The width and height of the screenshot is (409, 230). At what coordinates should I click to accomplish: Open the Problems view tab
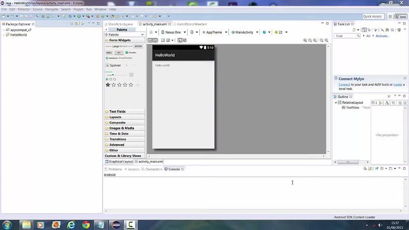[113, 169]
